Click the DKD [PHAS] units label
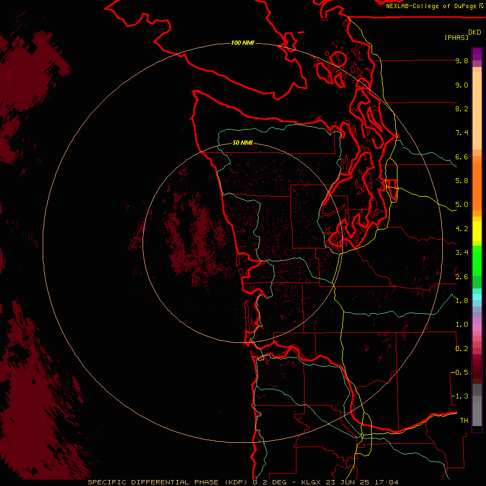Screen dimensions: 486x486 click(462, 35)
